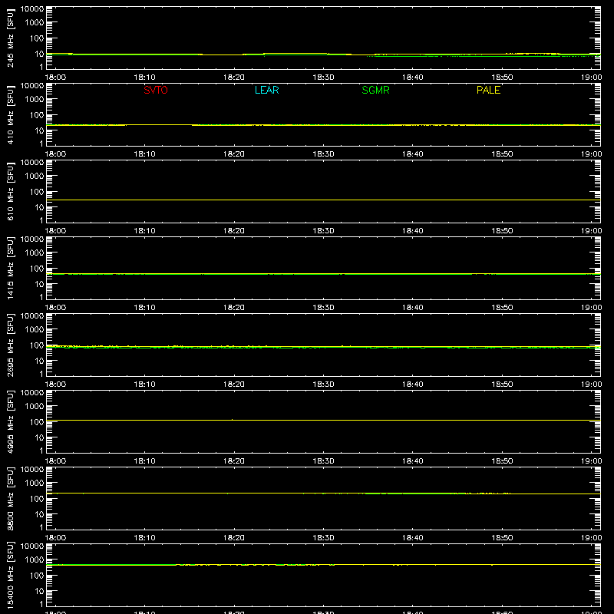Click 18:20 label under 1415 MHz plot
This screenshot has width=614, height=614.
tap(234, 308)
